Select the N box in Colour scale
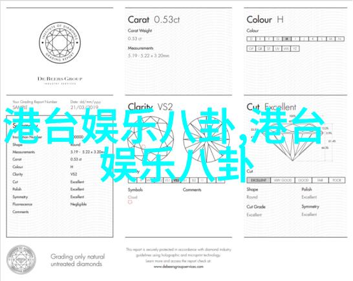The height and width of the screenshot is (281, 353). [339, 39]
